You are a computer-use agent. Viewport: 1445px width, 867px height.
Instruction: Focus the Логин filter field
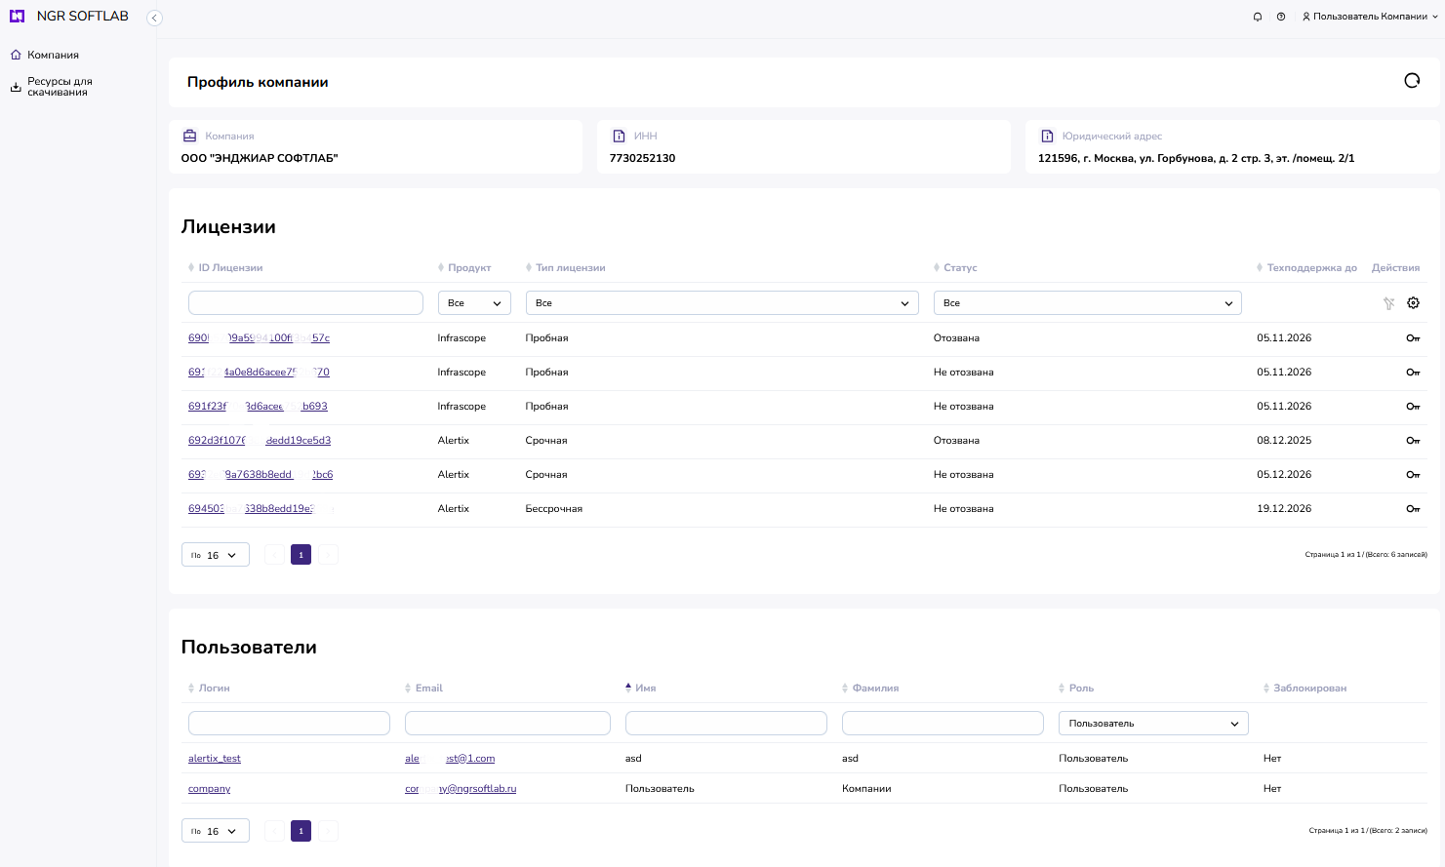coord(289,724)
